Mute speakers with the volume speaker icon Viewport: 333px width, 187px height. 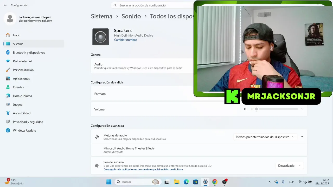coord(245,109)
